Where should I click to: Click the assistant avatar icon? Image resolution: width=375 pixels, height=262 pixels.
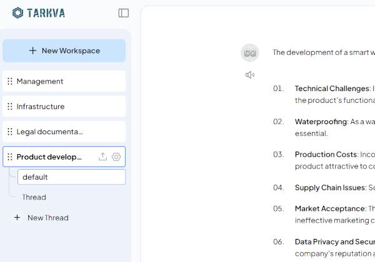coord(250,52)
